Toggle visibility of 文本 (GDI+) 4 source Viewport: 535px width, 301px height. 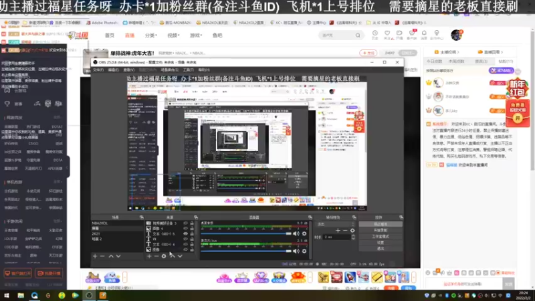[185, 244]
